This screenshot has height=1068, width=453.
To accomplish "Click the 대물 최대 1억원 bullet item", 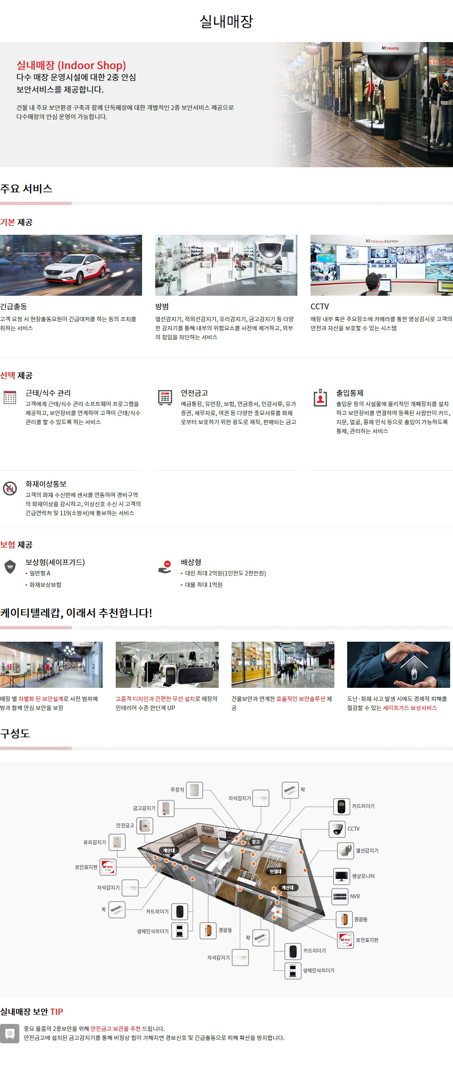I will (203, 584).
